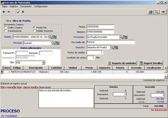The height and width of the screenshot is (118, 168).
Task: Click the minus delete record icon
Action: (x=9, y=12)
